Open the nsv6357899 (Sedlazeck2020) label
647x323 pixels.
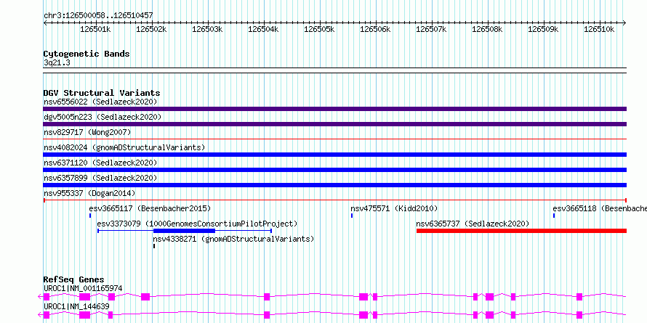pos(100,178)
